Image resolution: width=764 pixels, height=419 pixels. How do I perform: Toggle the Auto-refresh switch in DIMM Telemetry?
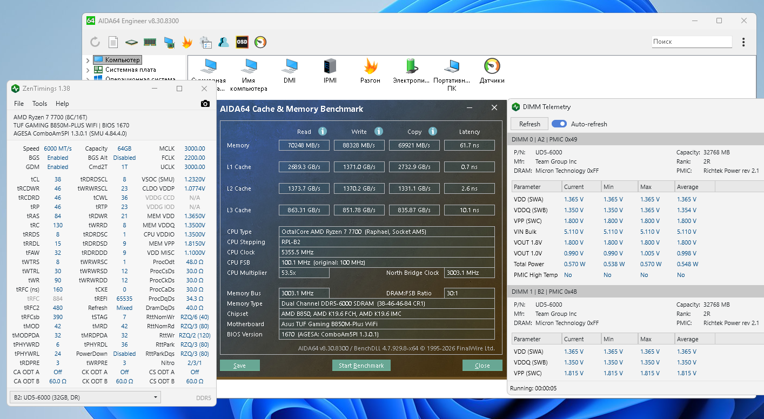(559, 124)
